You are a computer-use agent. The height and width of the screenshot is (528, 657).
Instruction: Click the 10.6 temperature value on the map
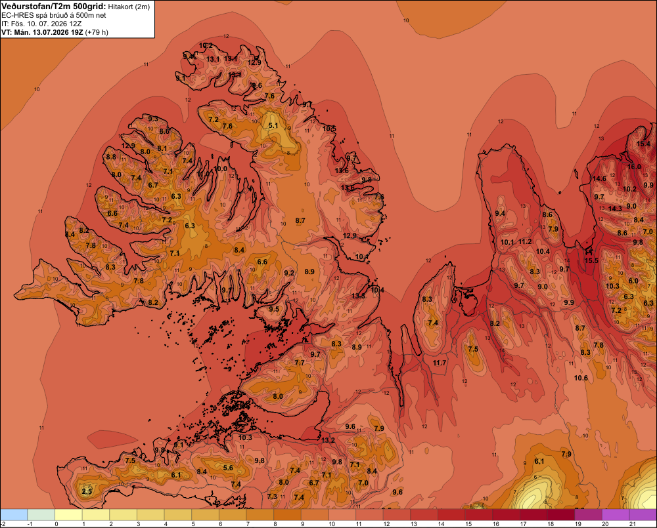(581, 378)
